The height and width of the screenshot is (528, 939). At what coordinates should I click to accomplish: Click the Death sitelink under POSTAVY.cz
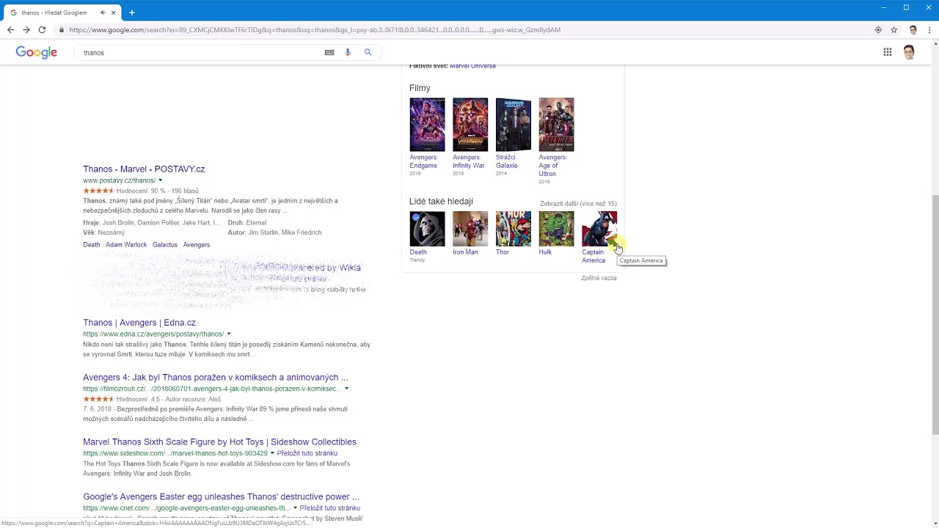92,245
